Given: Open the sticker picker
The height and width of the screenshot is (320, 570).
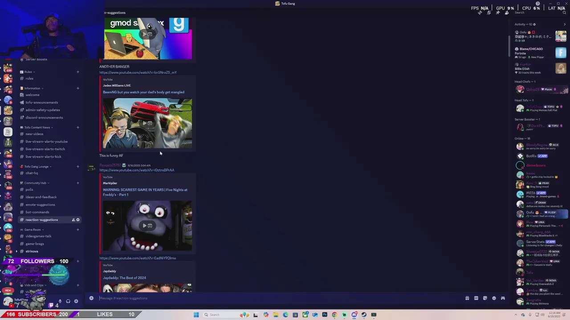Looking at the screenshot, I should (485, 298).
